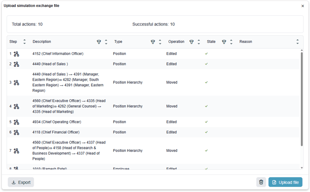Click the hierarchy icon in step 3 row
This screenshot has height=192, width=310.
click(x=16, y=83)
